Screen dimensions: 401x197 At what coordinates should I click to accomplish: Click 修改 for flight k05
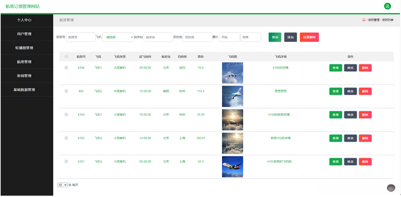[350, 91]
